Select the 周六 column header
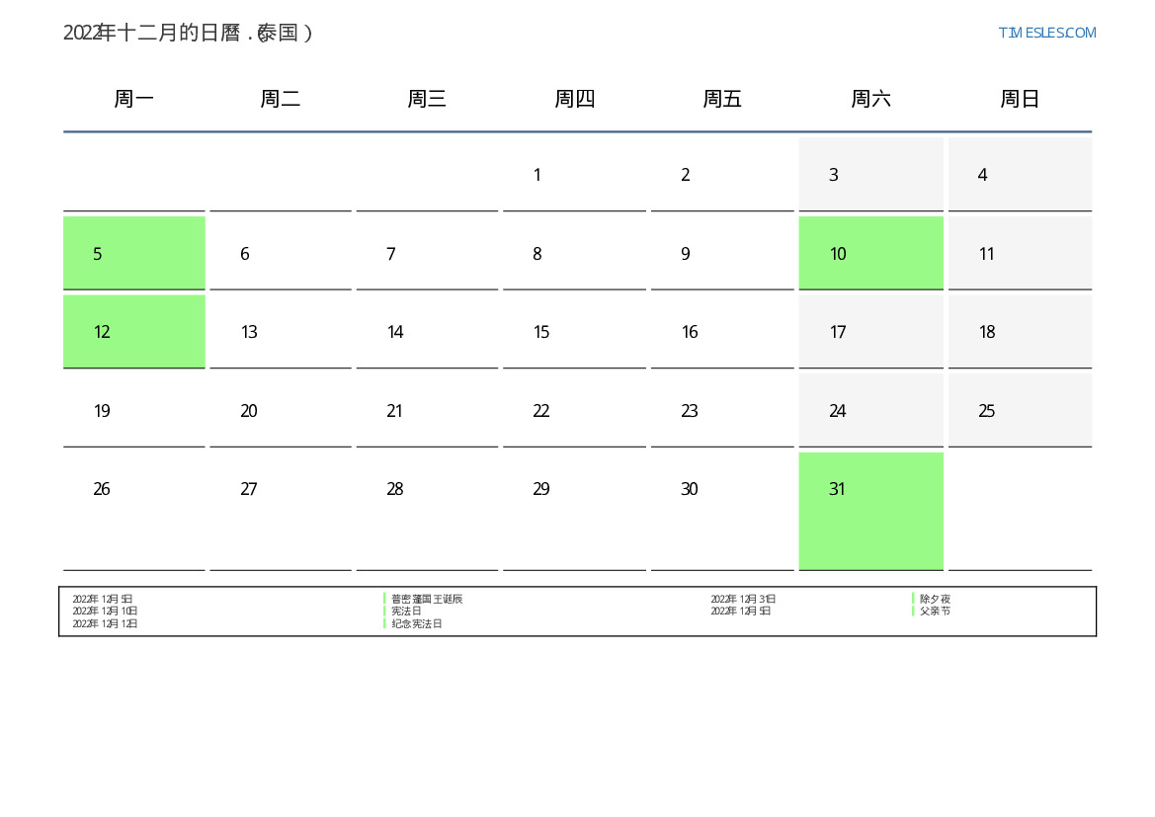 870,99
